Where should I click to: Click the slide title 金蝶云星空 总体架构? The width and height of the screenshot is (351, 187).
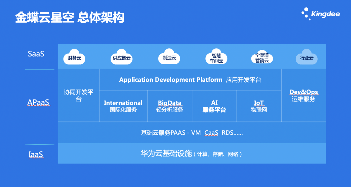[x=70, y=18]
